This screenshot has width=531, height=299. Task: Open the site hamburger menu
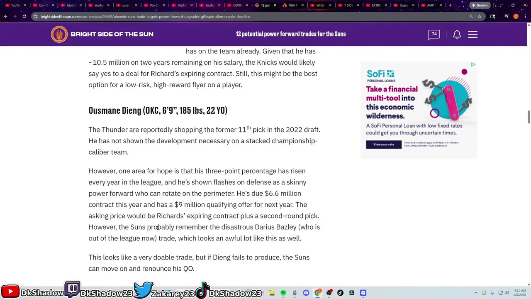pos(473,34)
